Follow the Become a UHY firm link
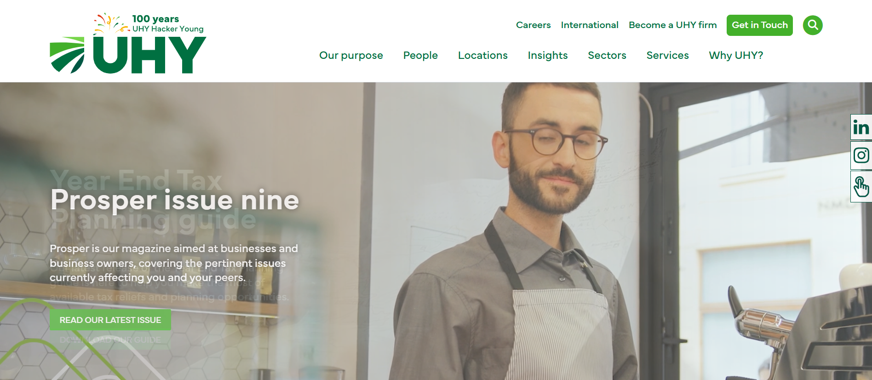Image resolution: width=872 pixels, height=380 pixels. (x=672, y=25)
